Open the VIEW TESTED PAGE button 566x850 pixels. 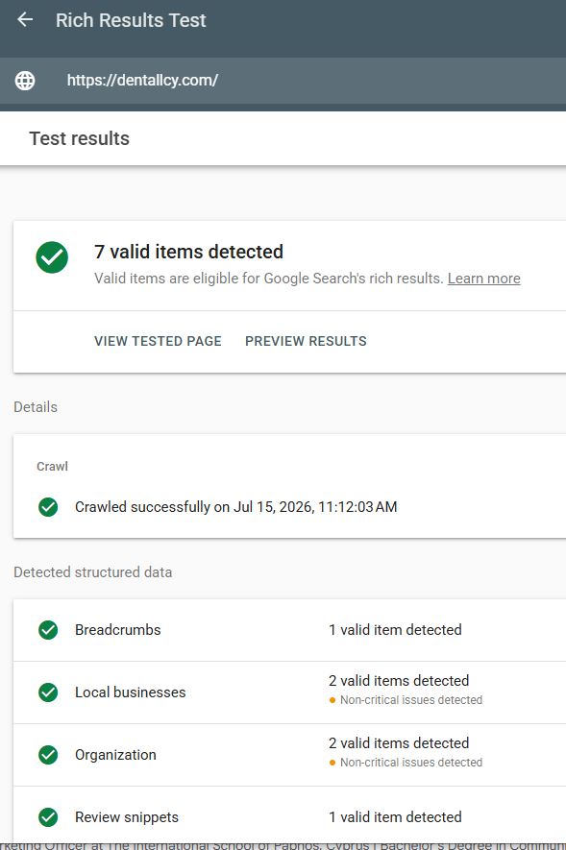click(158, 341)
